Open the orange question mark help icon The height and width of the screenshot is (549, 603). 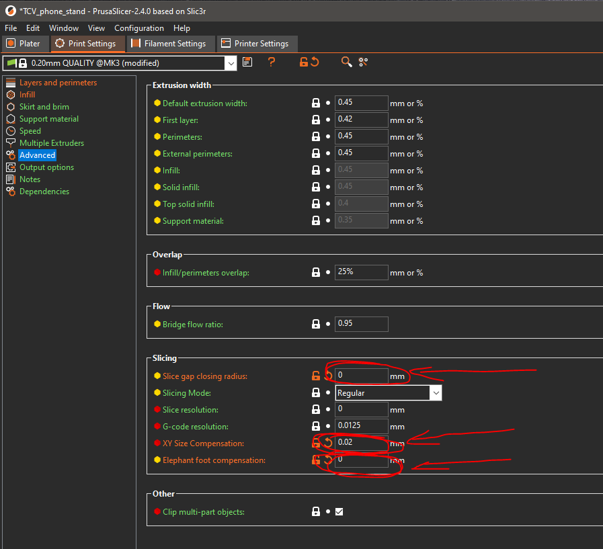point(272,62)
